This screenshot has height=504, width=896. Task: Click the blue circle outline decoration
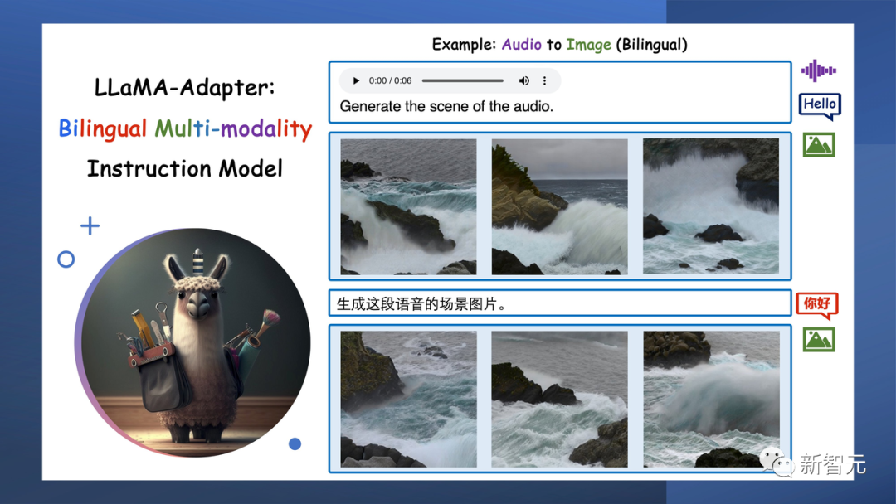tap(66, 259)
